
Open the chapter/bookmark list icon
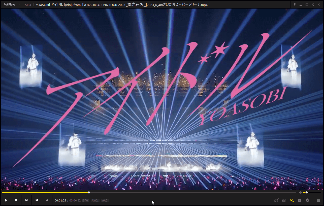coord(300,200)
